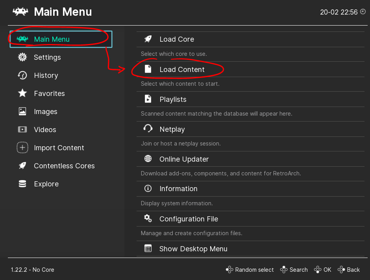Screen dimensions: 370x280
Task: Open the Load Content menu entry
Action: tap(182, 69)
